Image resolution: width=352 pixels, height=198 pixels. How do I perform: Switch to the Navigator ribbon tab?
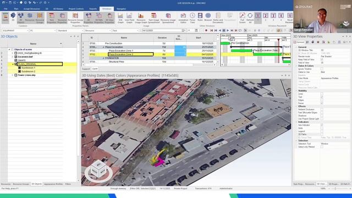pos(121,9)
